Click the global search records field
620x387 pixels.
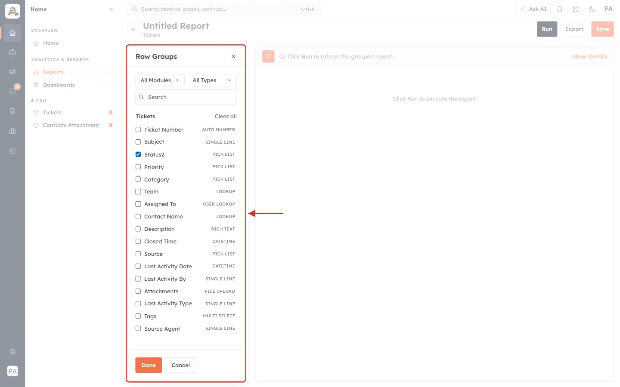(x=224, y=9)
